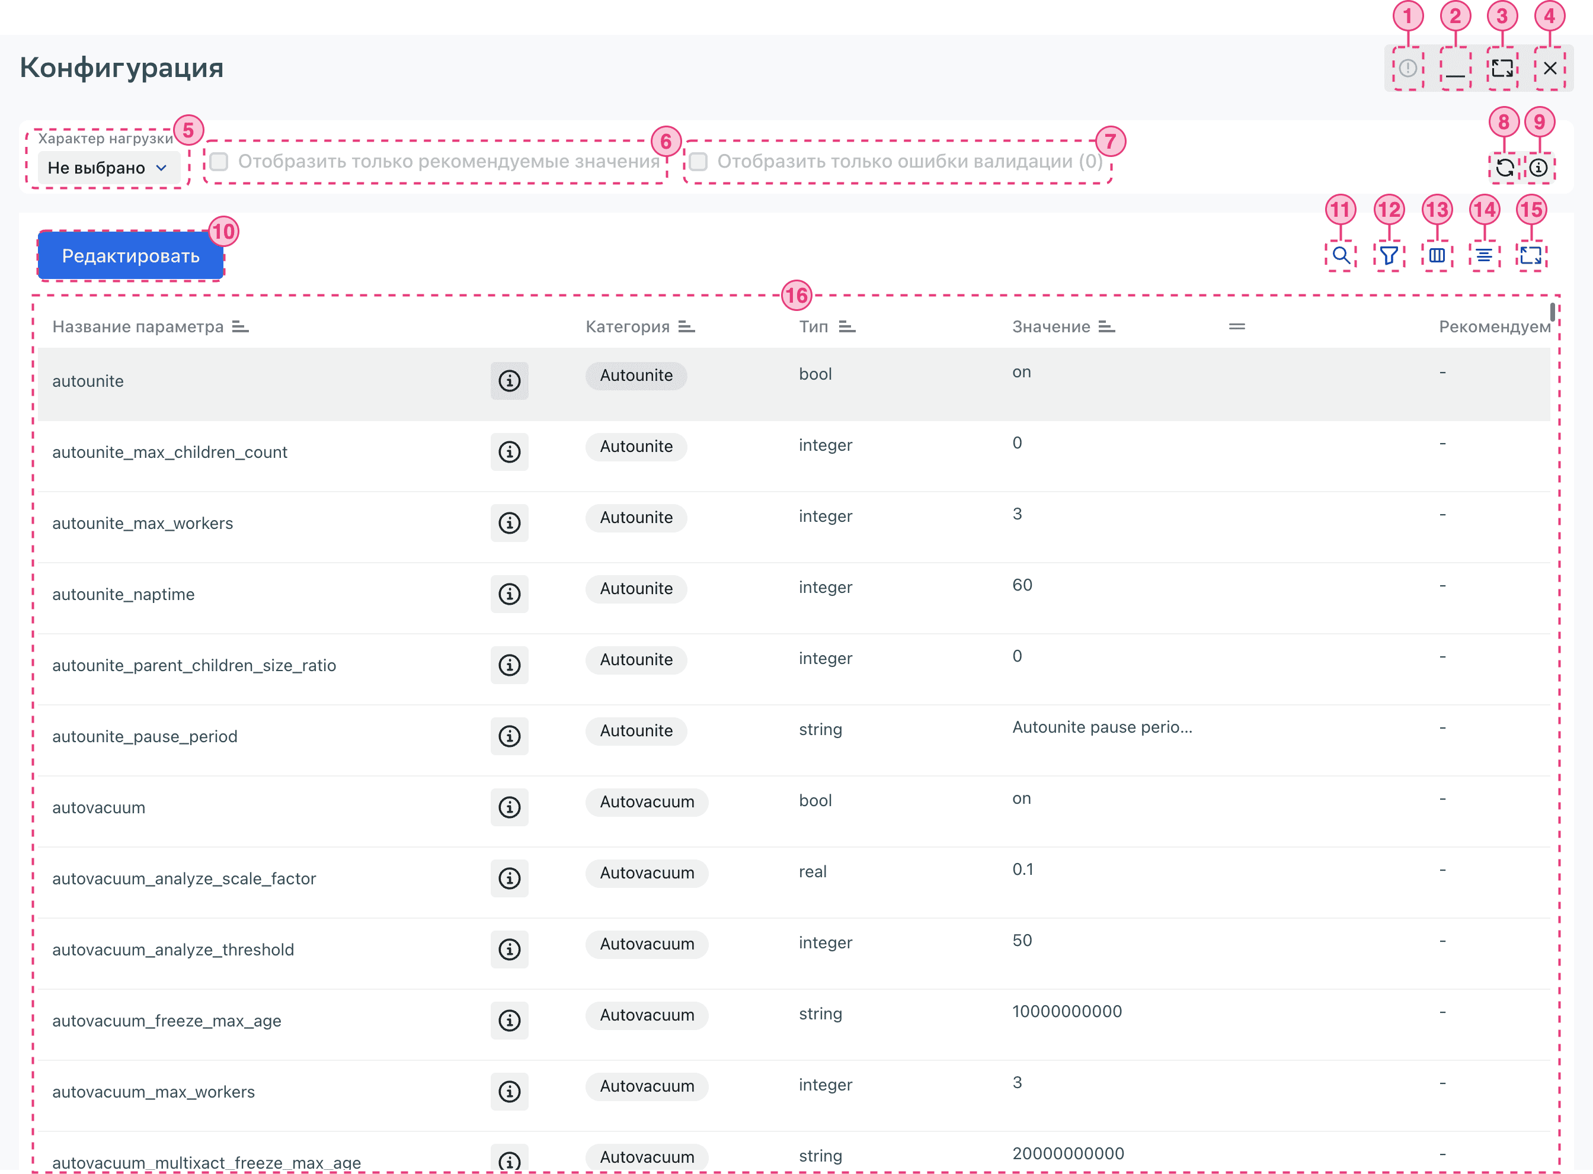
Task: Show info for autovacuum_freeze_max_age parameter
Action: click(x=509, y=1021)
